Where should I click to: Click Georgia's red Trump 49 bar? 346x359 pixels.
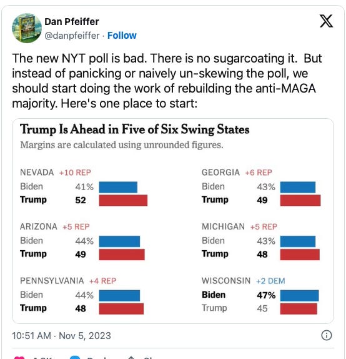pyautogui.click(x=300, y=200)
